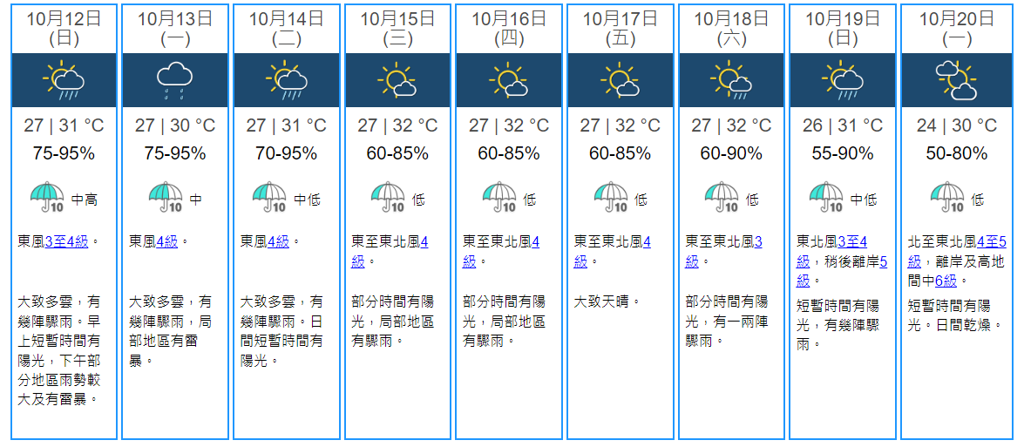Click the umbrella rain-probability icon for 10月18日
The width and height of the screenshot is (1024, 447).
(x=721, y=198)
